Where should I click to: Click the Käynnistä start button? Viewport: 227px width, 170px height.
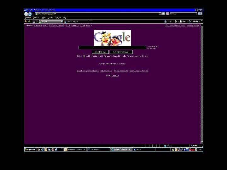tap(30, 150)
